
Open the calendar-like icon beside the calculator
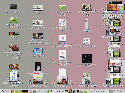38,91
